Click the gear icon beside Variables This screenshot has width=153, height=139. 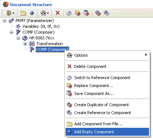tap(18, 26)
